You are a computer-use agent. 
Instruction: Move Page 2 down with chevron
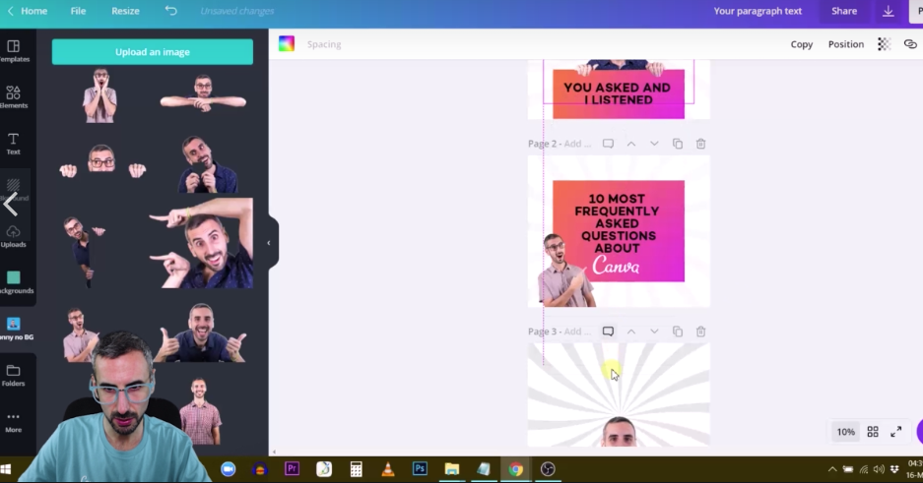tap(654, 144)
